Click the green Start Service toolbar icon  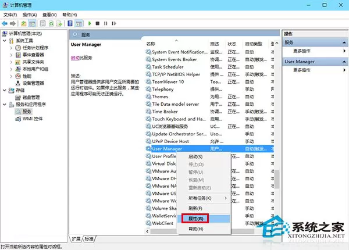point(90,23)
